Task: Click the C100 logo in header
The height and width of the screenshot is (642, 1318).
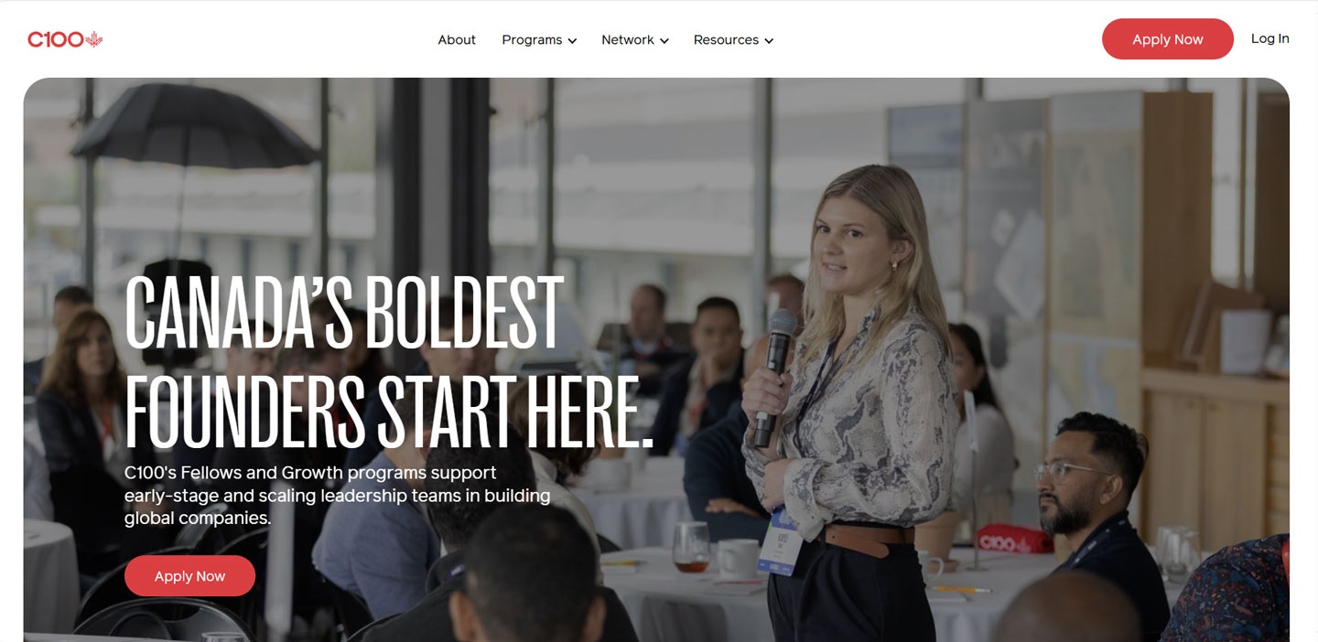Action: (65, 39)
